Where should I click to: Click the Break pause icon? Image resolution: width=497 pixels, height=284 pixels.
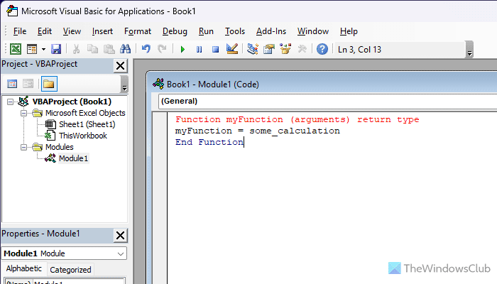tap(199, 50)
